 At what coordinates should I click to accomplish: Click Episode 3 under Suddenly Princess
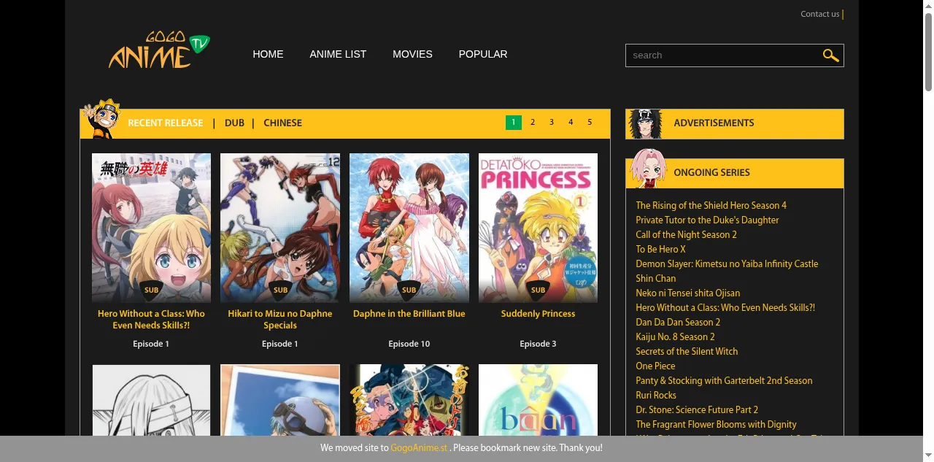point(538,344)
